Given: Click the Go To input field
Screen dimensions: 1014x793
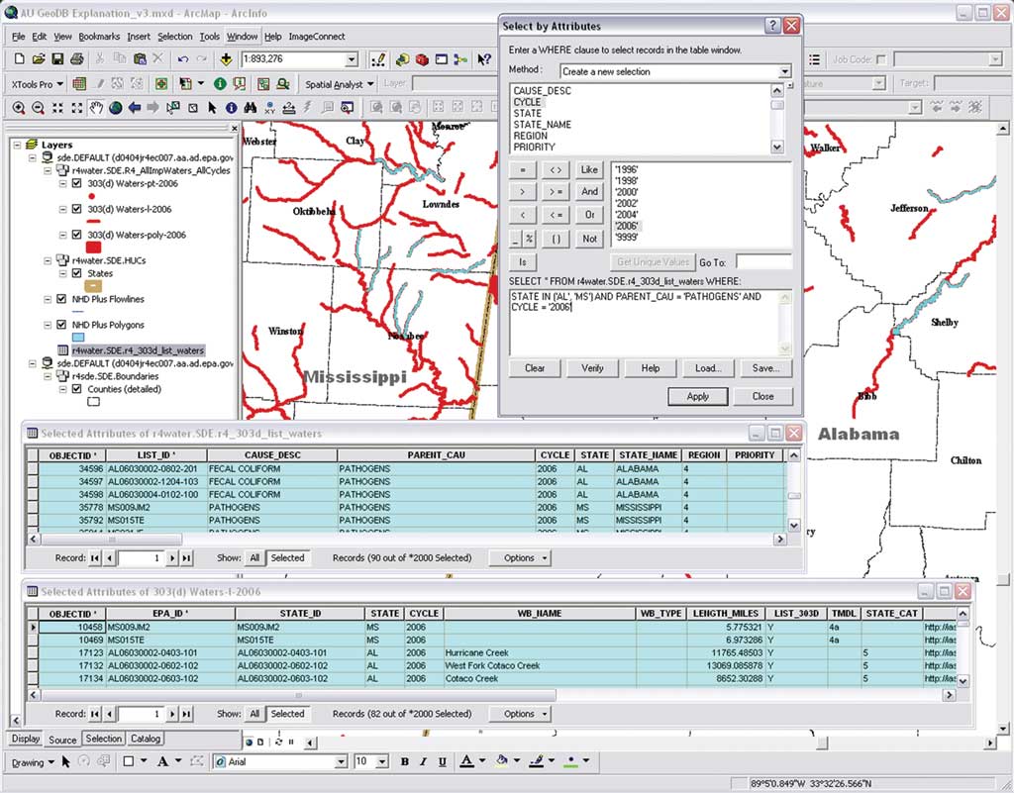Looking at the screenshot, I should 763,261.
